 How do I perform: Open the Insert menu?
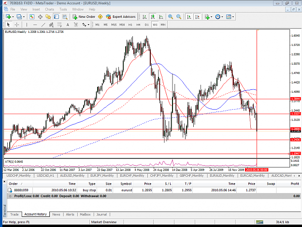[36, 9]
